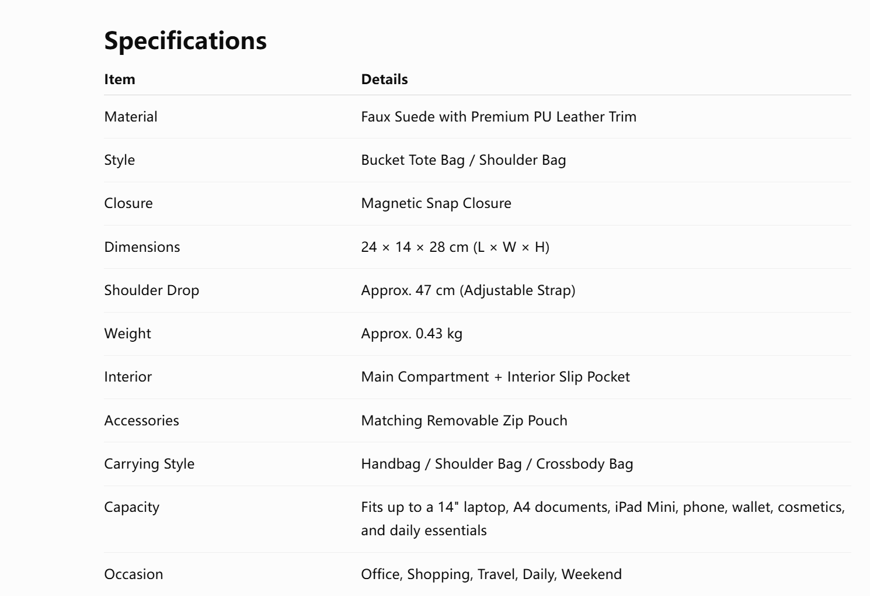The image size is (870, 596).
Task: Select the Details column header
Action: (x=384, y=79)
